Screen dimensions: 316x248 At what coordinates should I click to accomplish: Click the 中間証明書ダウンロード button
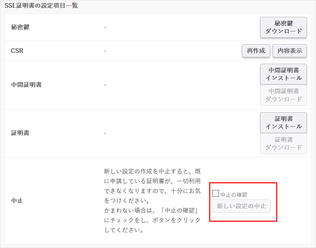[x=283, y=95]
